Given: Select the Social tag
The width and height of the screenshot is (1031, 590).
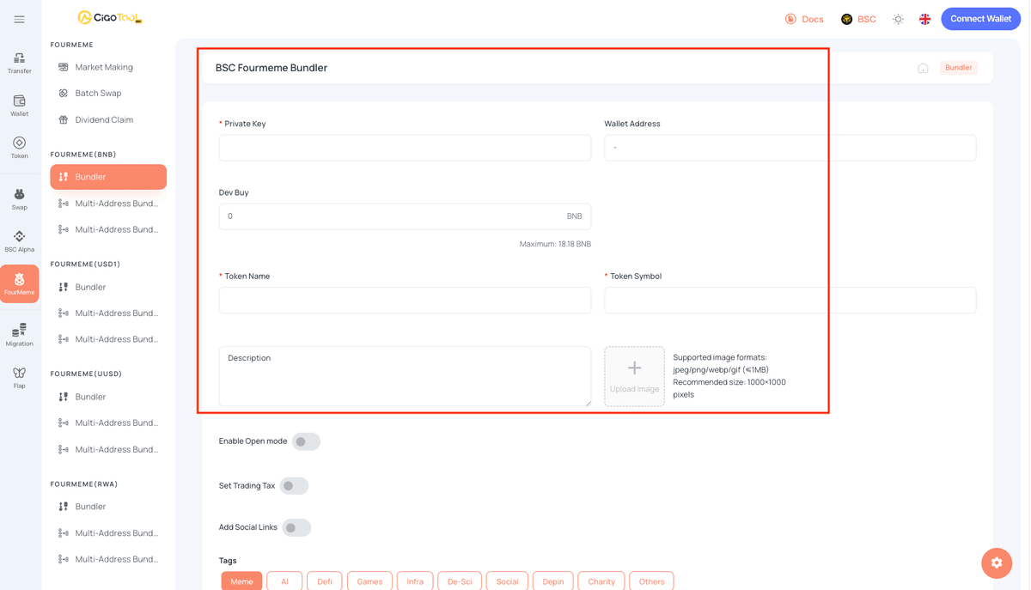Looking at the screenshot, I should coord(507,581).
